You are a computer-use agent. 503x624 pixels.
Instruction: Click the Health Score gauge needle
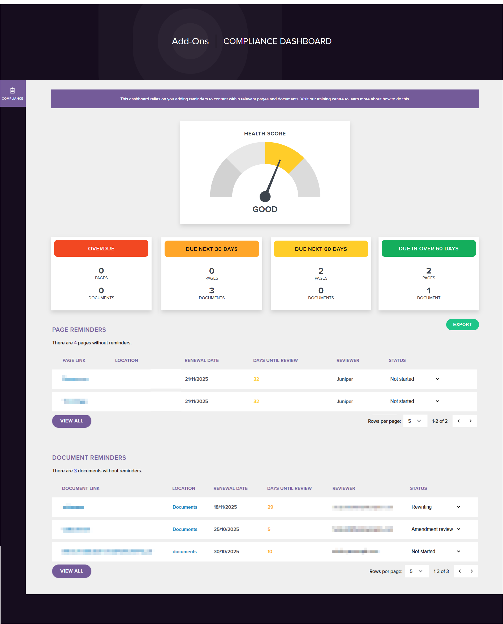coord(273,179)
